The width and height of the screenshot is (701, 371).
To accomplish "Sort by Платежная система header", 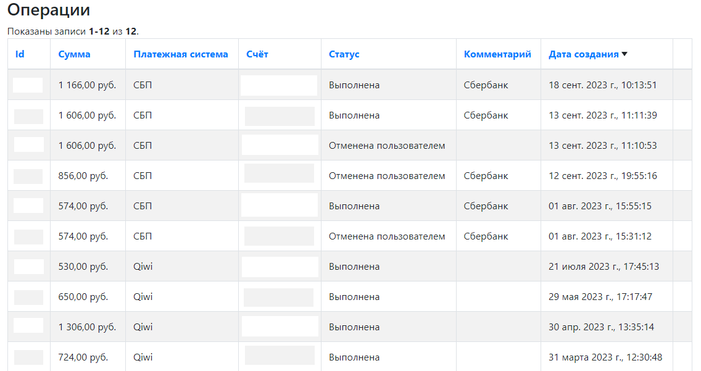I will point(181,54).
